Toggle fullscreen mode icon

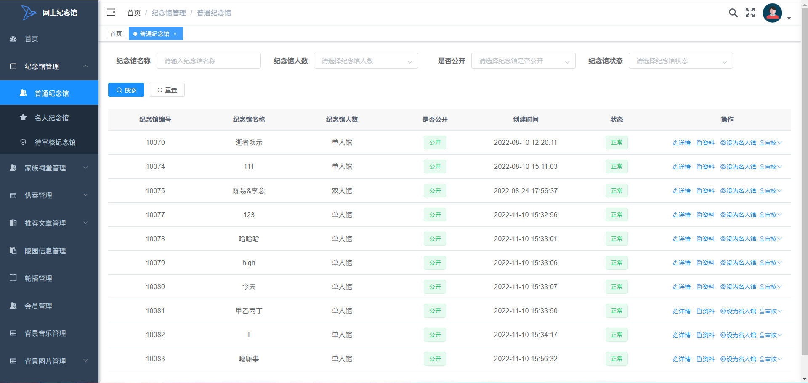click(750, 13)
